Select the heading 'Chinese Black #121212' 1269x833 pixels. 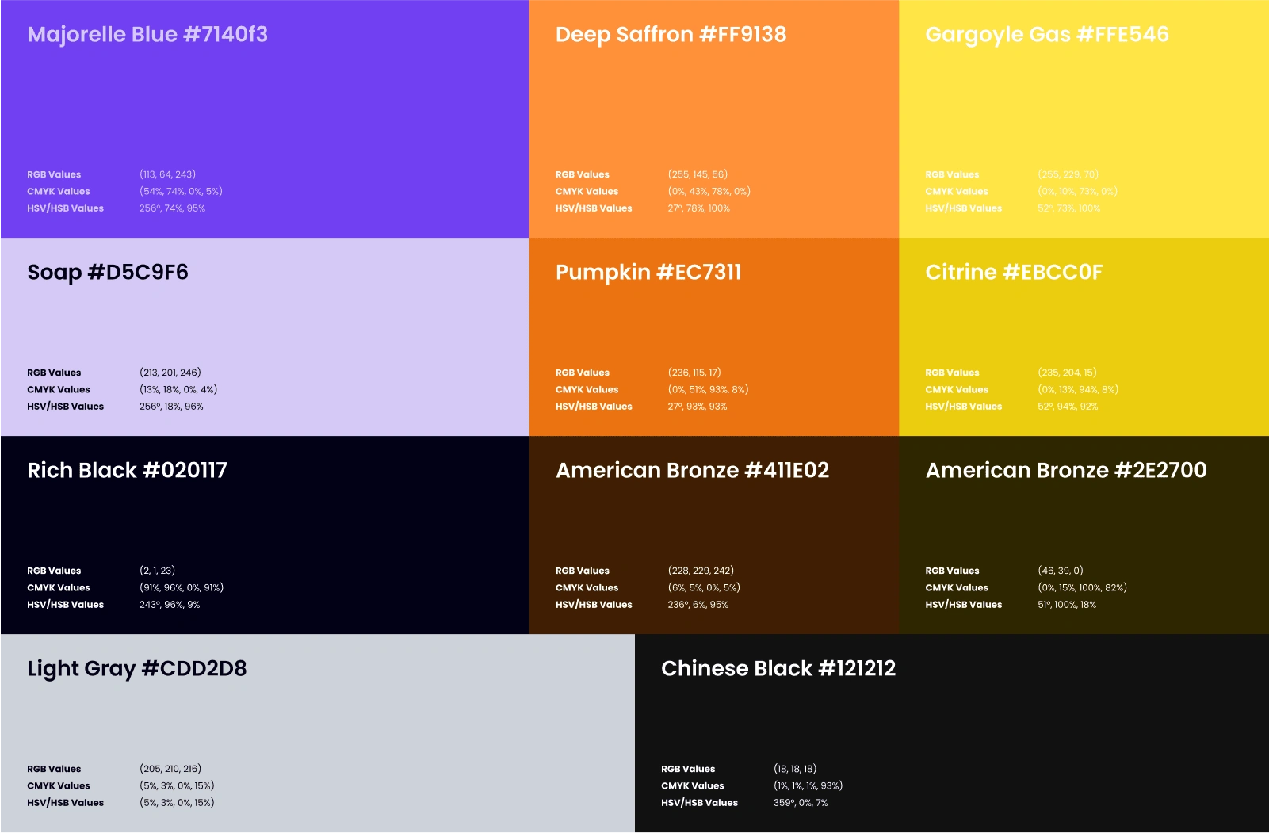tap(778, 668)
